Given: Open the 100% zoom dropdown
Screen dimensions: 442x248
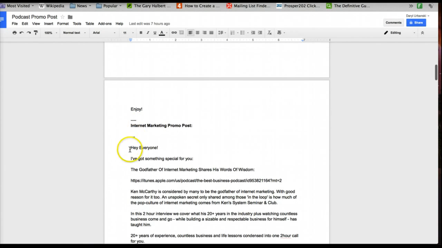Looking at the screenshot, I should (x=51, y=33).
